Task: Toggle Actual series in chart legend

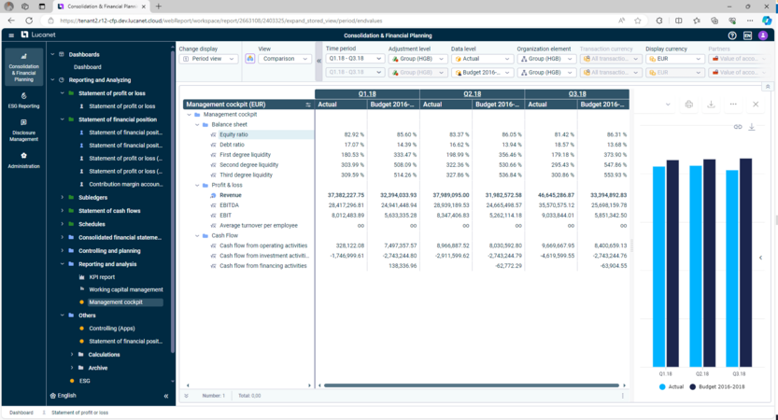Action: click(671, 386)
